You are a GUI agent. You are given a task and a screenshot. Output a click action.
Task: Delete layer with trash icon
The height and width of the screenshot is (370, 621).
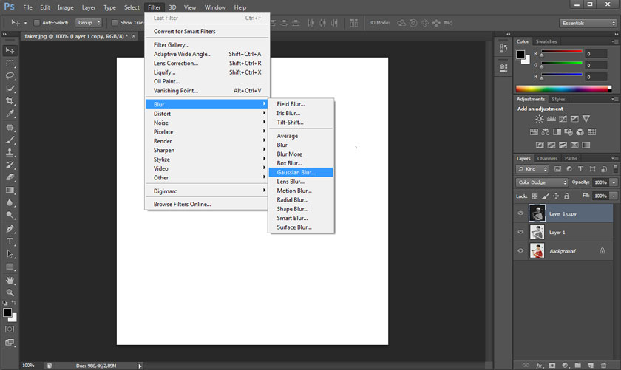(603, 366)
